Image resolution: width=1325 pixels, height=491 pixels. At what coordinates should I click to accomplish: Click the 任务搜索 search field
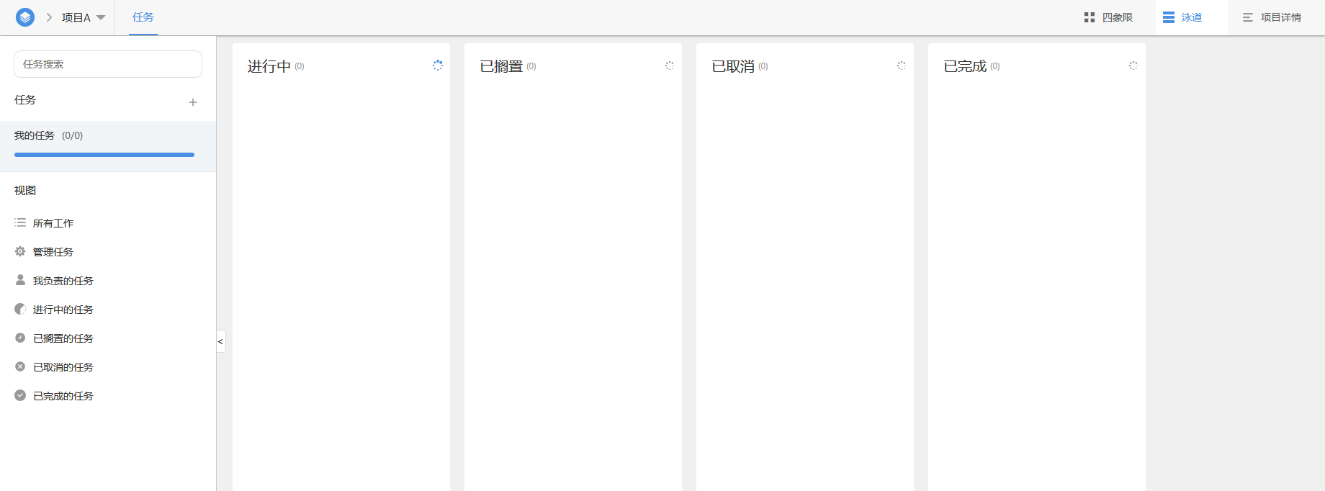(x=108, y=64)
